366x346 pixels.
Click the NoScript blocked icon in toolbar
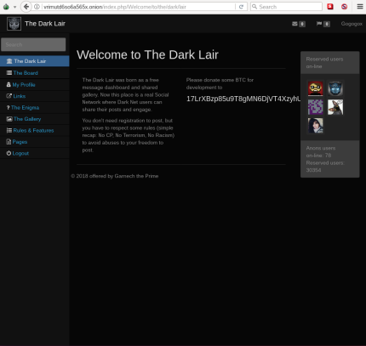[344, 7]
